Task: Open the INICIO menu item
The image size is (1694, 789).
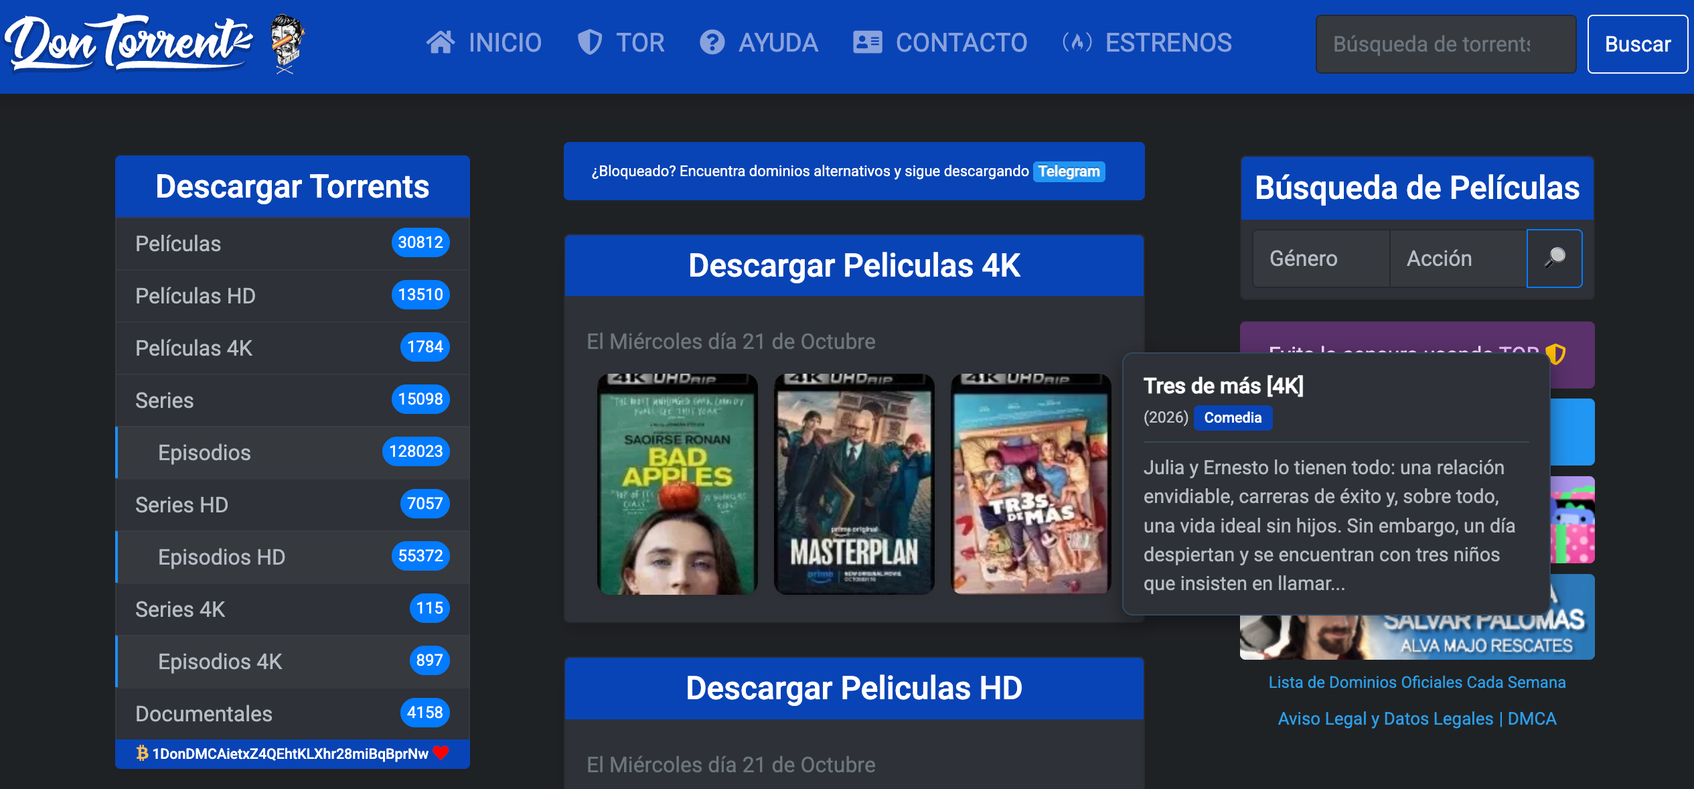Action: [484, 43]
